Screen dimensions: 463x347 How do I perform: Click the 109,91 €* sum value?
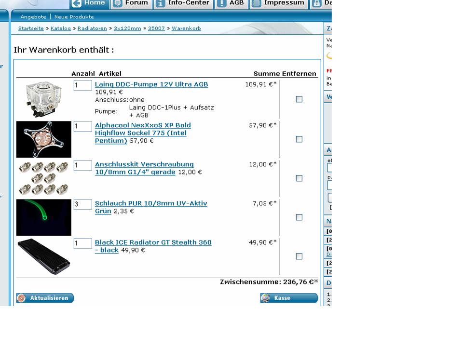pyautogui.click(x=261, y=84)
